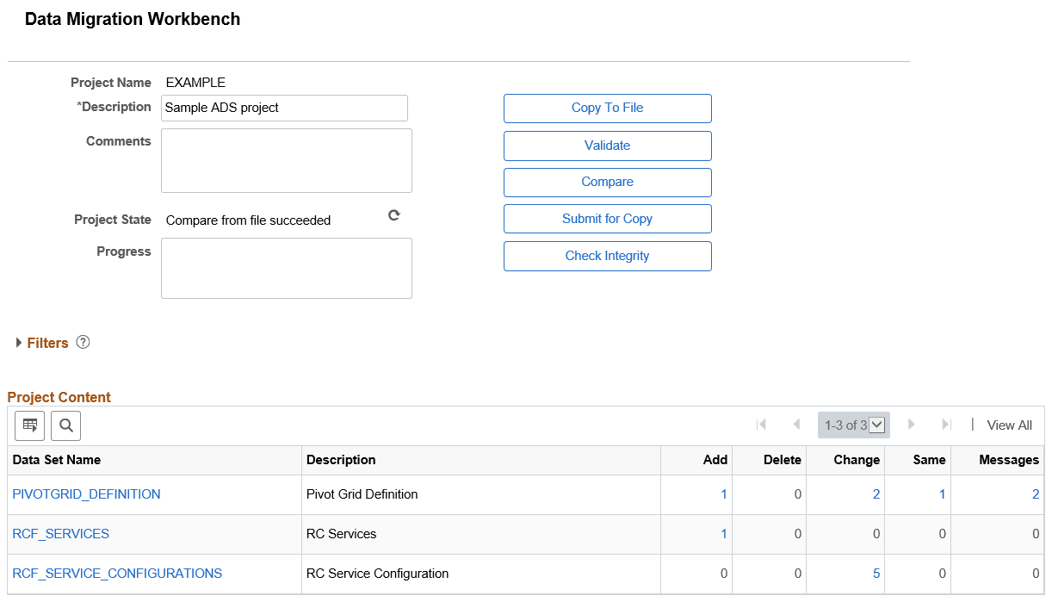This screenshot has width=1052, height=602.
Task: Open the Find icon in Project Content grid
Action: pyautogui.click(x=65, y=425)
